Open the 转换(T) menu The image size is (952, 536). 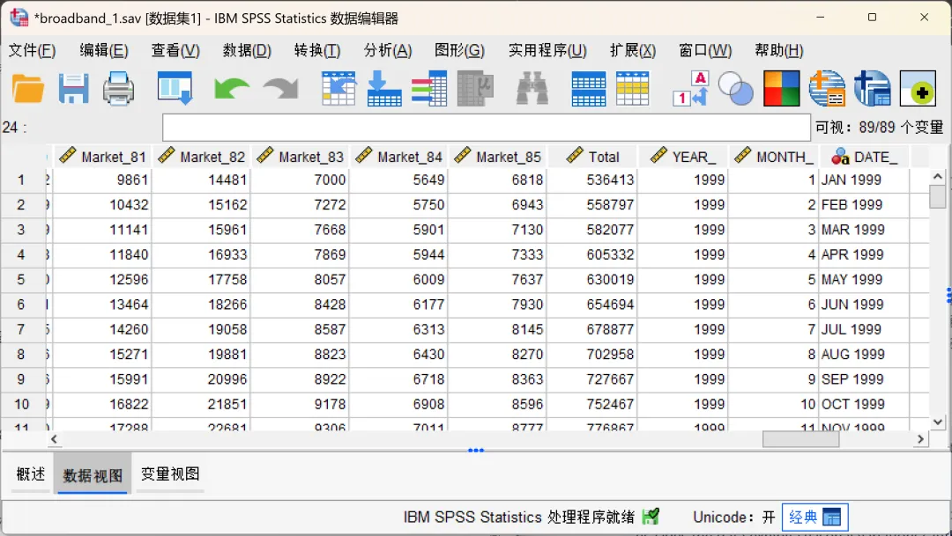[x=317, y=50]
